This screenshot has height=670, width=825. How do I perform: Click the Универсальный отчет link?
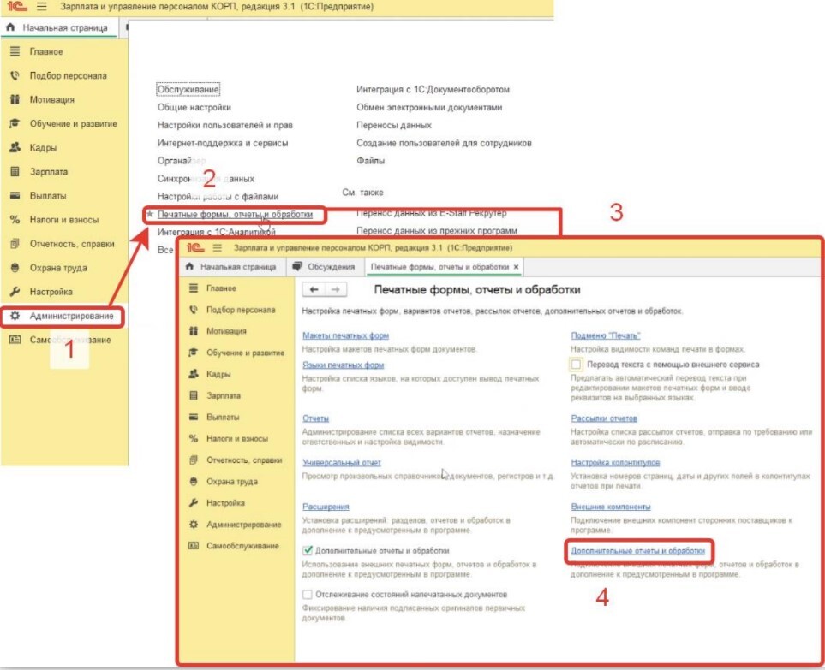pyautogui.click(x=342, y=463)
